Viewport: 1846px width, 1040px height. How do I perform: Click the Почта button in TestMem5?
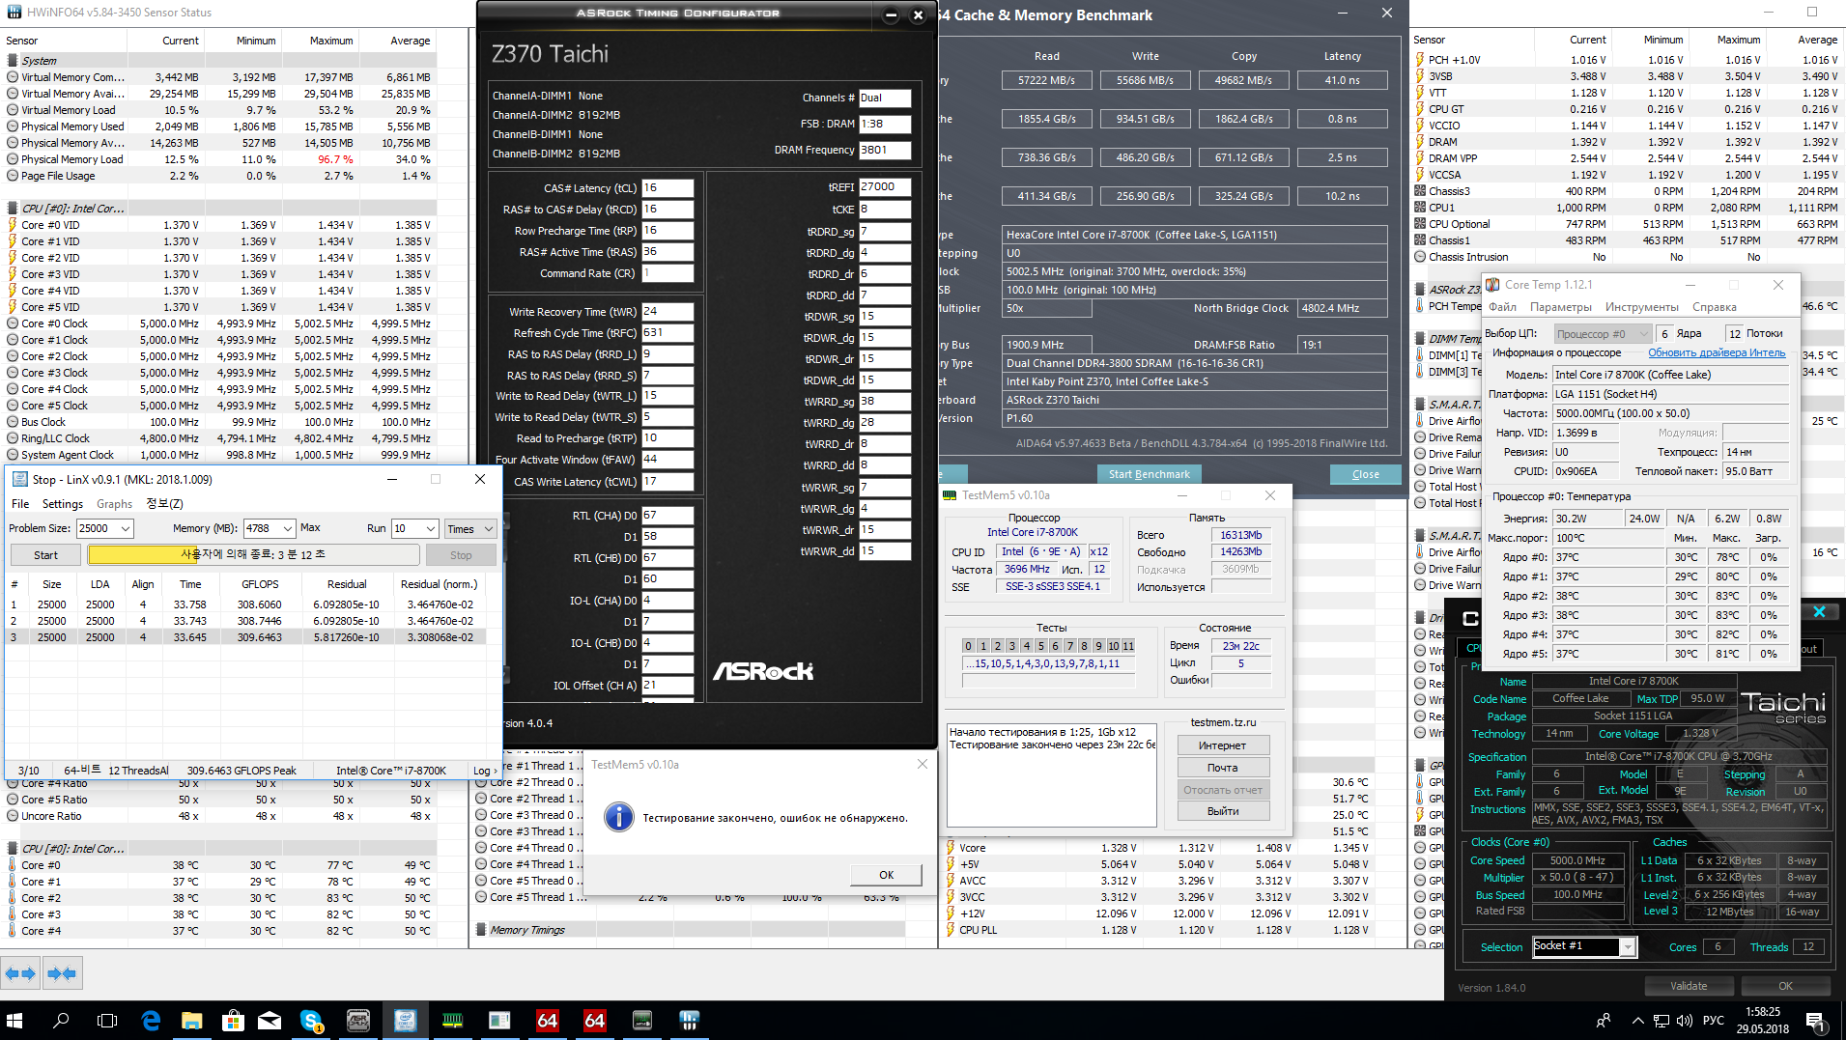1223,768
